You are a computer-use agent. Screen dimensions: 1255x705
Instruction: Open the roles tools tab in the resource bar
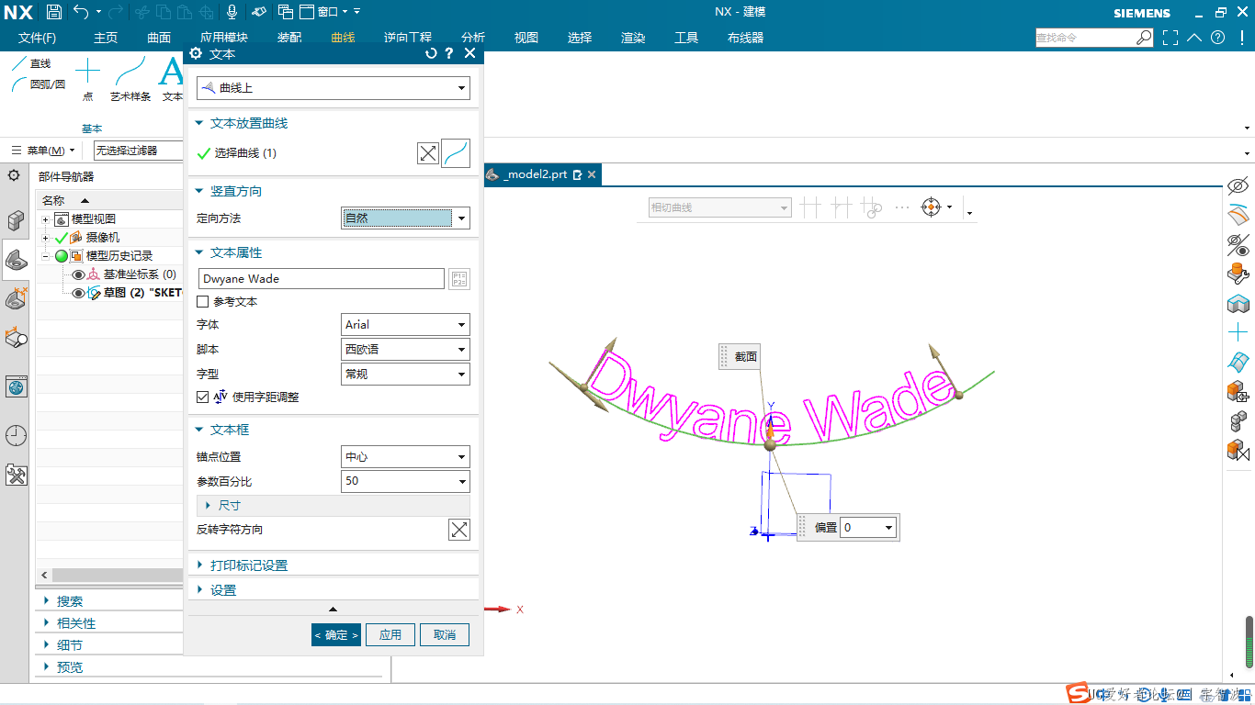[x=16, y=475]
